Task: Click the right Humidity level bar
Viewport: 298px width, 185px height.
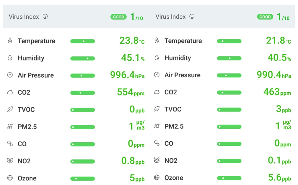Action: pyautogui.click(x=229, y=58)
